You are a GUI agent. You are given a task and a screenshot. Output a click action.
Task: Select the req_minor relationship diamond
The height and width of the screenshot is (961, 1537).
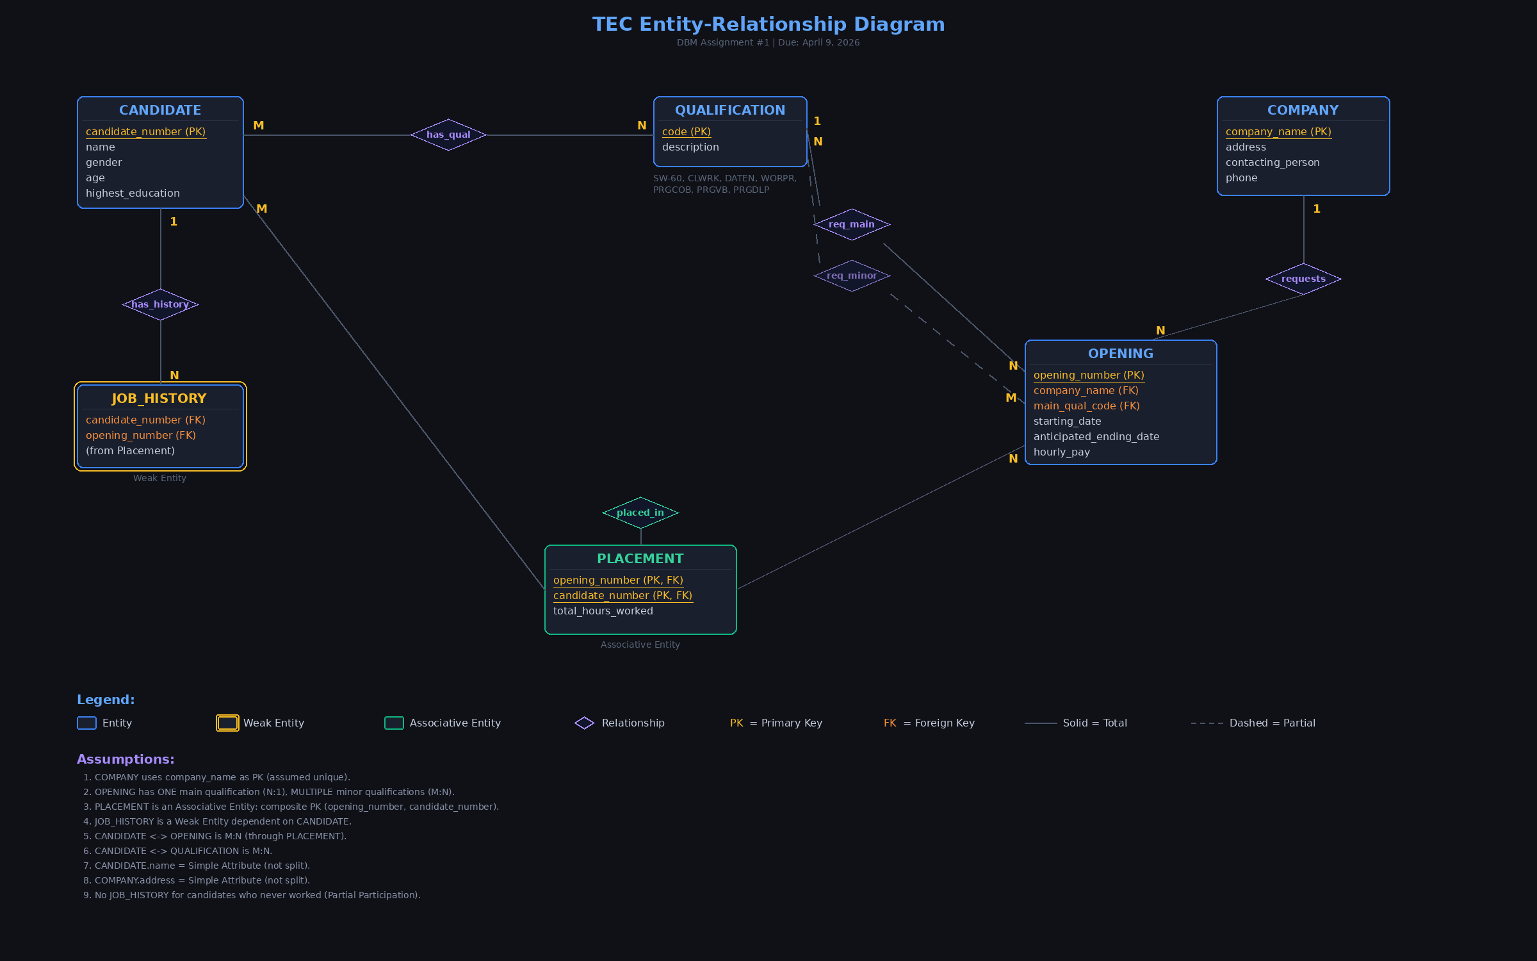pyautogui.click(x=852, y=275)
